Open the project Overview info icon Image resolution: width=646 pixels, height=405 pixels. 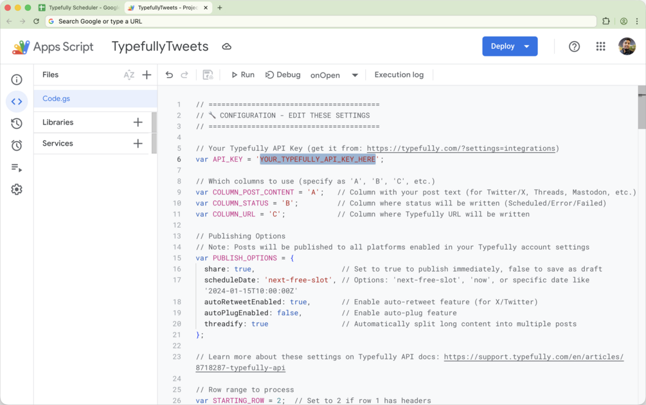17,80
